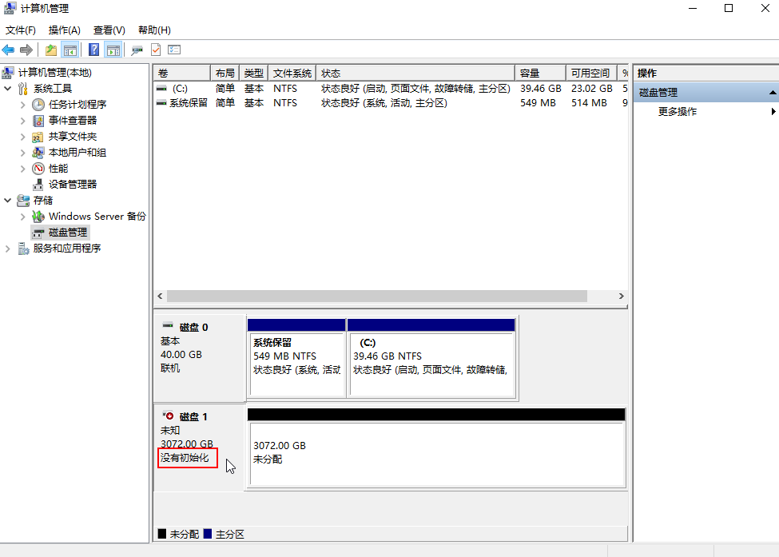Open the 帮助(H) menu
Image resolution: width=779 pixels, height=557 pixels.
154,30
